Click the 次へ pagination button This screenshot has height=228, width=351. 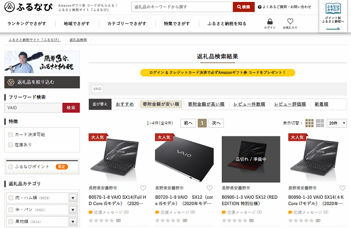[x=216, y=123]
